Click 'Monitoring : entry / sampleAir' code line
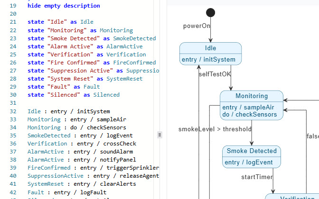The height and width of the screenshot is (199, 319). (x=77, y=119)
